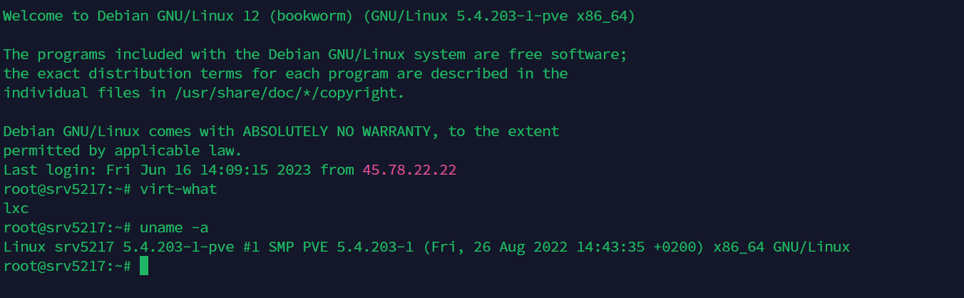The height and width of the screenshot is (298, 964).
Task: Click the "Last login" text
Action: point(46,170)
